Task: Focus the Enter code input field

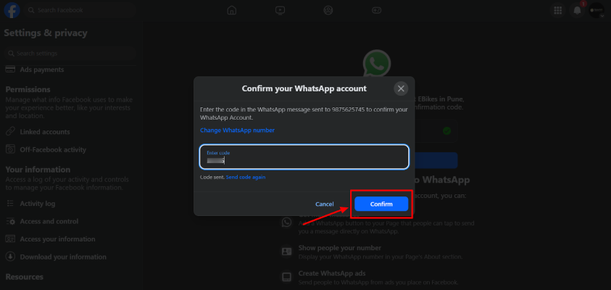Action: coord(304,157)
